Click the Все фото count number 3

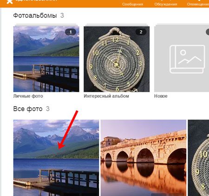48,109
